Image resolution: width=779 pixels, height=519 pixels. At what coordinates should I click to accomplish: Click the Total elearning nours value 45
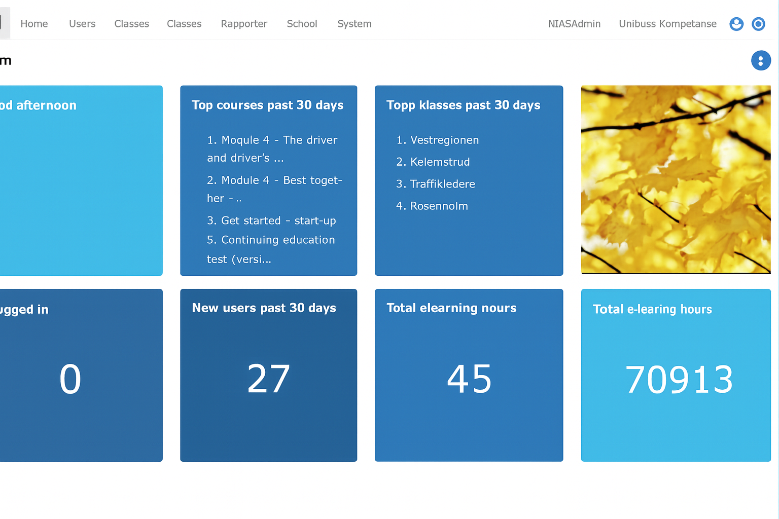tap(469, 379)
